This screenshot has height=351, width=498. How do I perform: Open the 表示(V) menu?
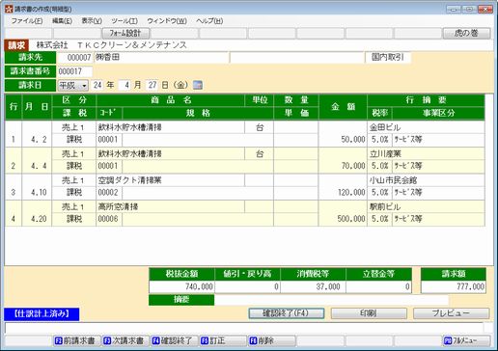[92, 21]
